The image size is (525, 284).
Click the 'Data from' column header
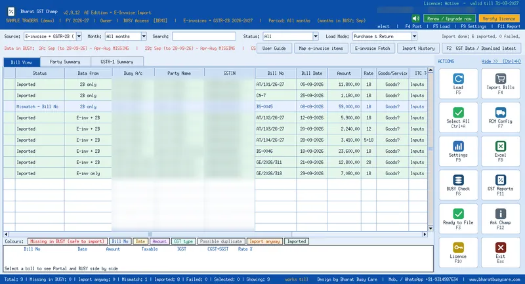point(88,73)
